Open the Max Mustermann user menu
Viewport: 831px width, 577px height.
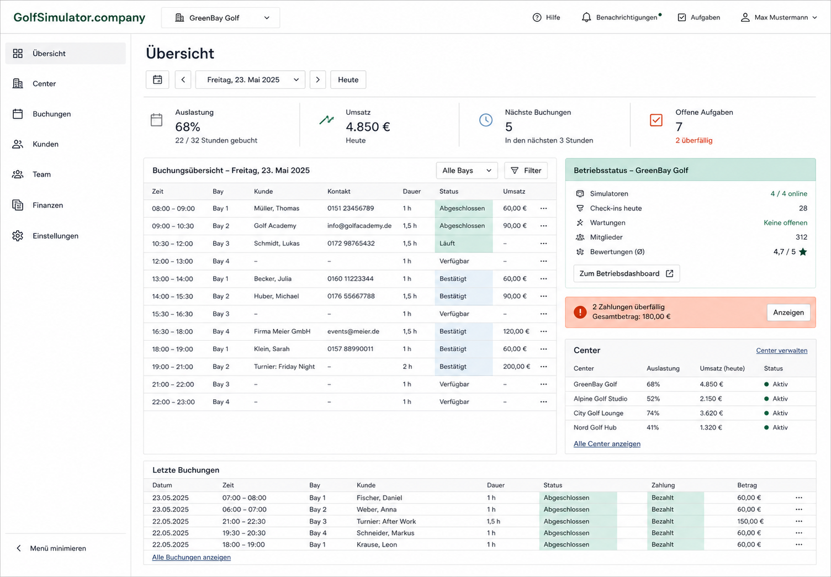point(779,18)
